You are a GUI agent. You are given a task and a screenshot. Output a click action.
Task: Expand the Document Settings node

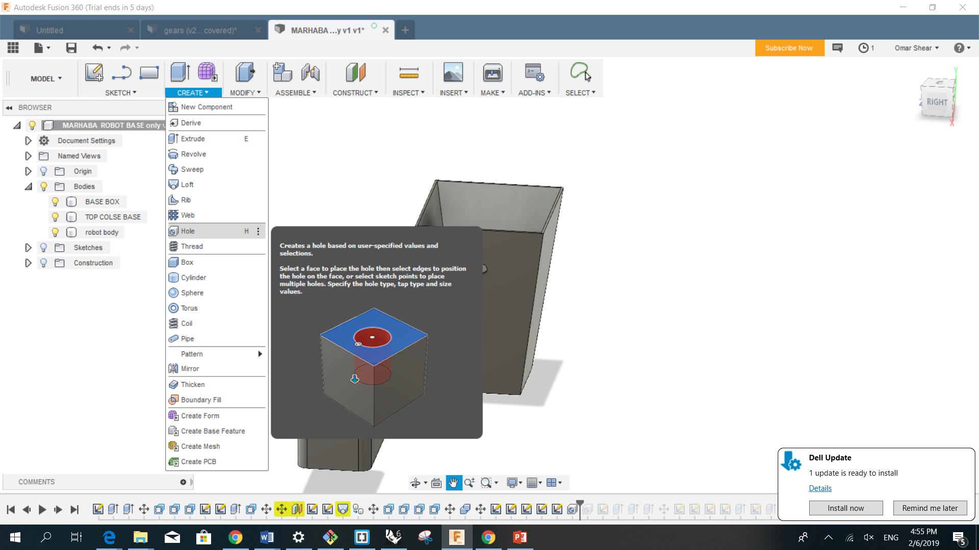(28, 141)
